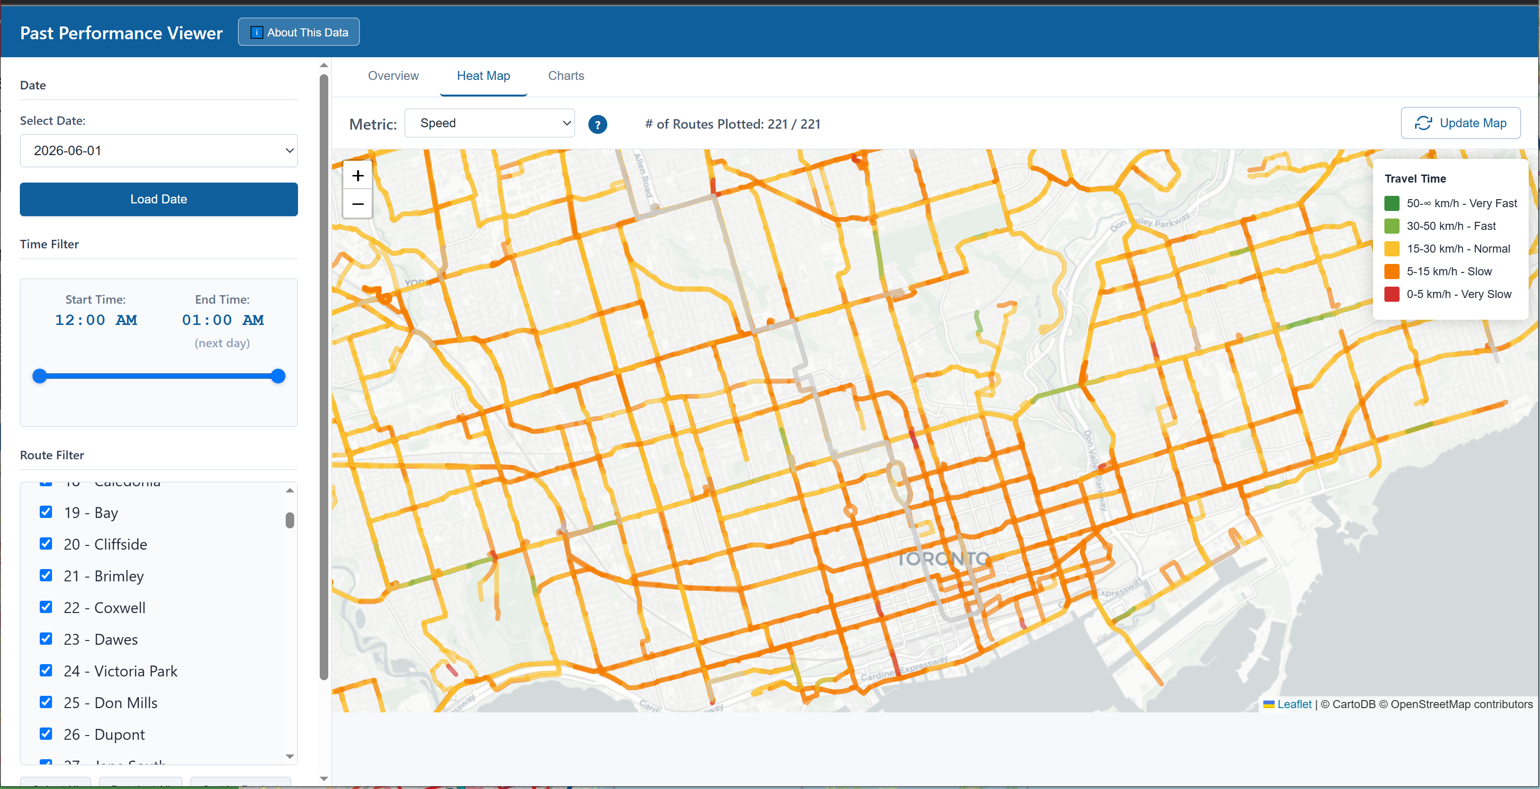Click the orange Slow legend swatch

1392,272
